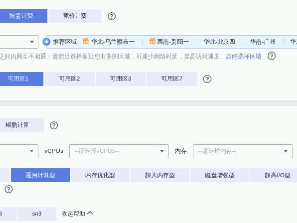Select the 按需计费 billing mode
This screenshot has height=223, width=297.
tap(23, 16)
